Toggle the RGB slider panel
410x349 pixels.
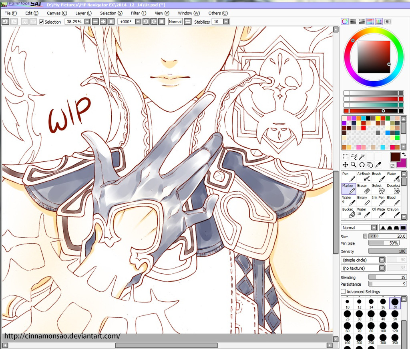pyautogui.click(x=353, y=22)
